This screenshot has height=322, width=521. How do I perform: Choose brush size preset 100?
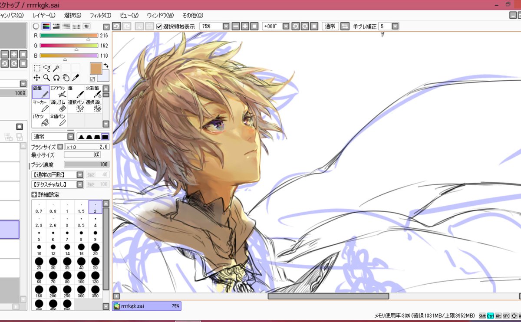81,277
